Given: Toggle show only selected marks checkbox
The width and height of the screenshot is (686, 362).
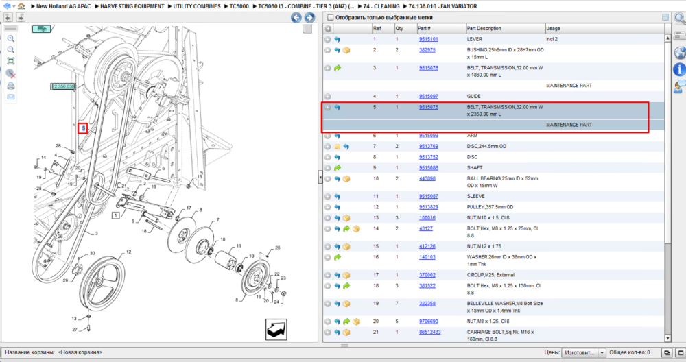Looking at the screenshot, I should (x=331, y=18).
